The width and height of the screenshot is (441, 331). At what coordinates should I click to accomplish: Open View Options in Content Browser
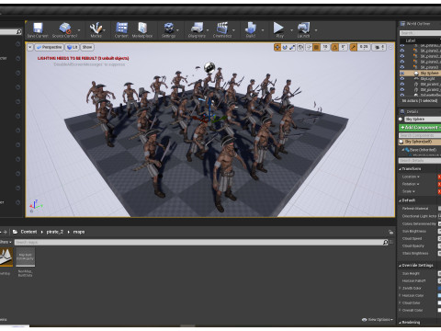pyautogui.click(x=378, y=320)
